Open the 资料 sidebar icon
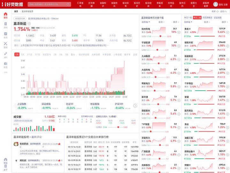Viewport: 230px width, 173px height. [x=5, y=25]
